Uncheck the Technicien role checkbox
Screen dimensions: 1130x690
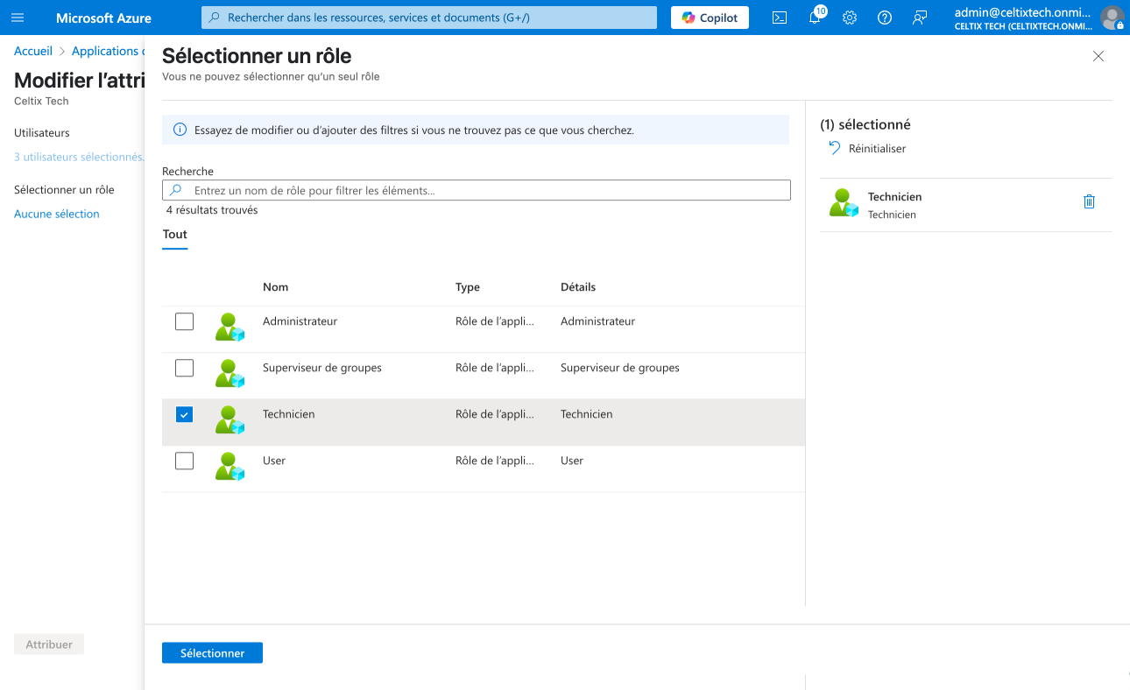coord(184,414)
